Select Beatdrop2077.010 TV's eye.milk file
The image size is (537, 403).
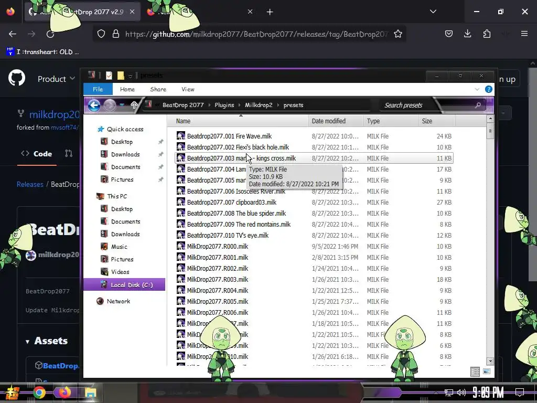tap(314, 236)
